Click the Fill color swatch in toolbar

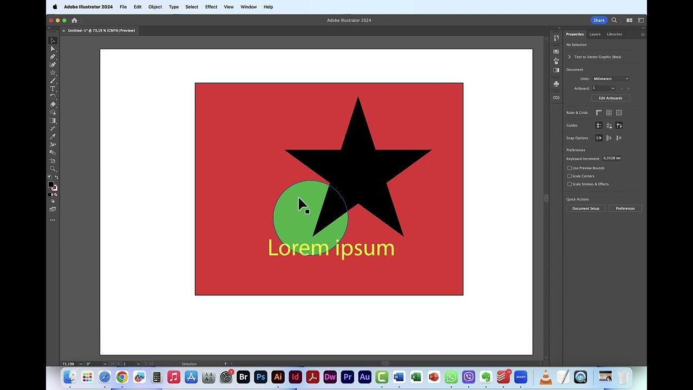(51, 185)
